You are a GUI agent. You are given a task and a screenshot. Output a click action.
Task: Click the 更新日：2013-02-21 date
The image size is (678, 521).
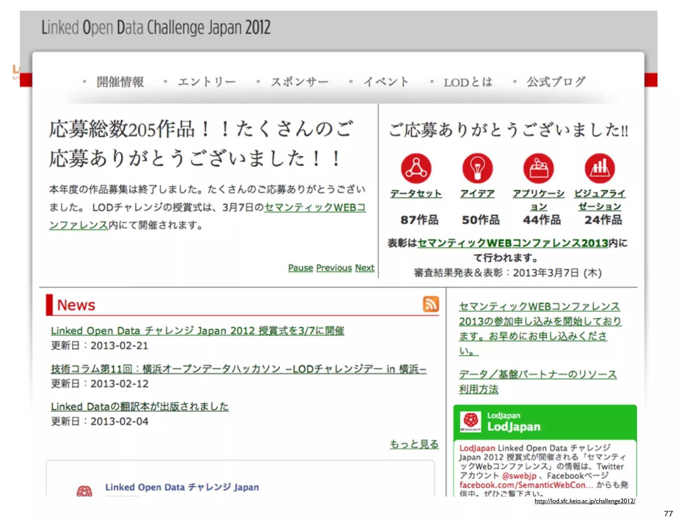pos(100,345)
